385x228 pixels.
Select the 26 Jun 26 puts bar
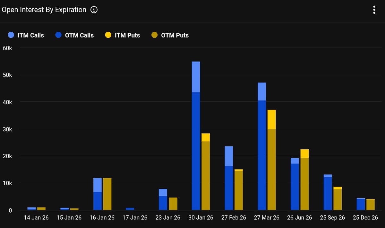click(x=304, y=180)
